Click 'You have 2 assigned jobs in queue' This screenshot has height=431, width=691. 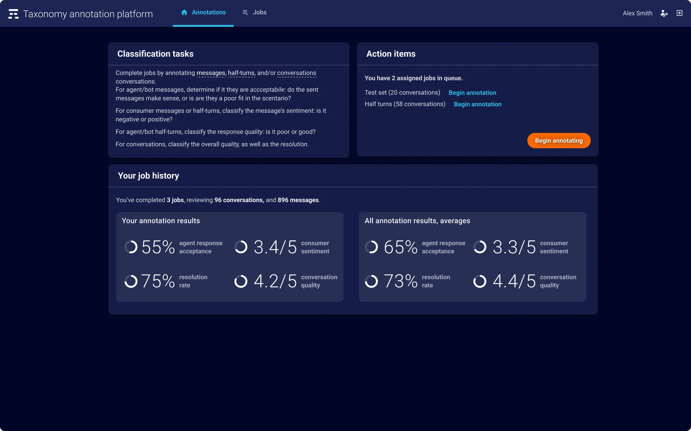point(414,78)
